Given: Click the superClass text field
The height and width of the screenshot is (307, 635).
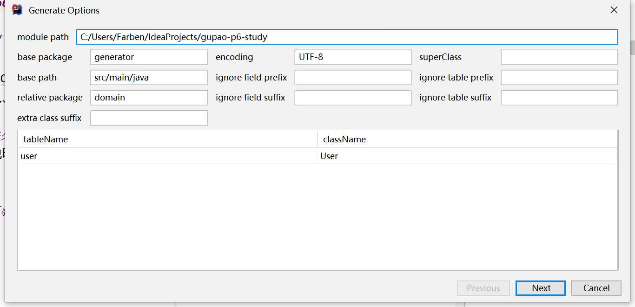Looking at the screenshot, I should [559, 57].
